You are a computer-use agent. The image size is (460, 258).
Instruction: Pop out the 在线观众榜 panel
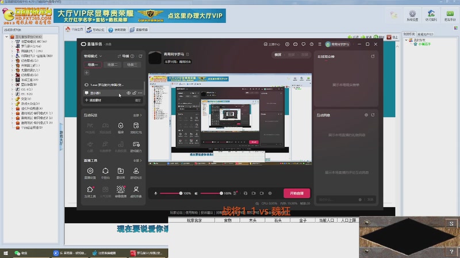(373, 56)
